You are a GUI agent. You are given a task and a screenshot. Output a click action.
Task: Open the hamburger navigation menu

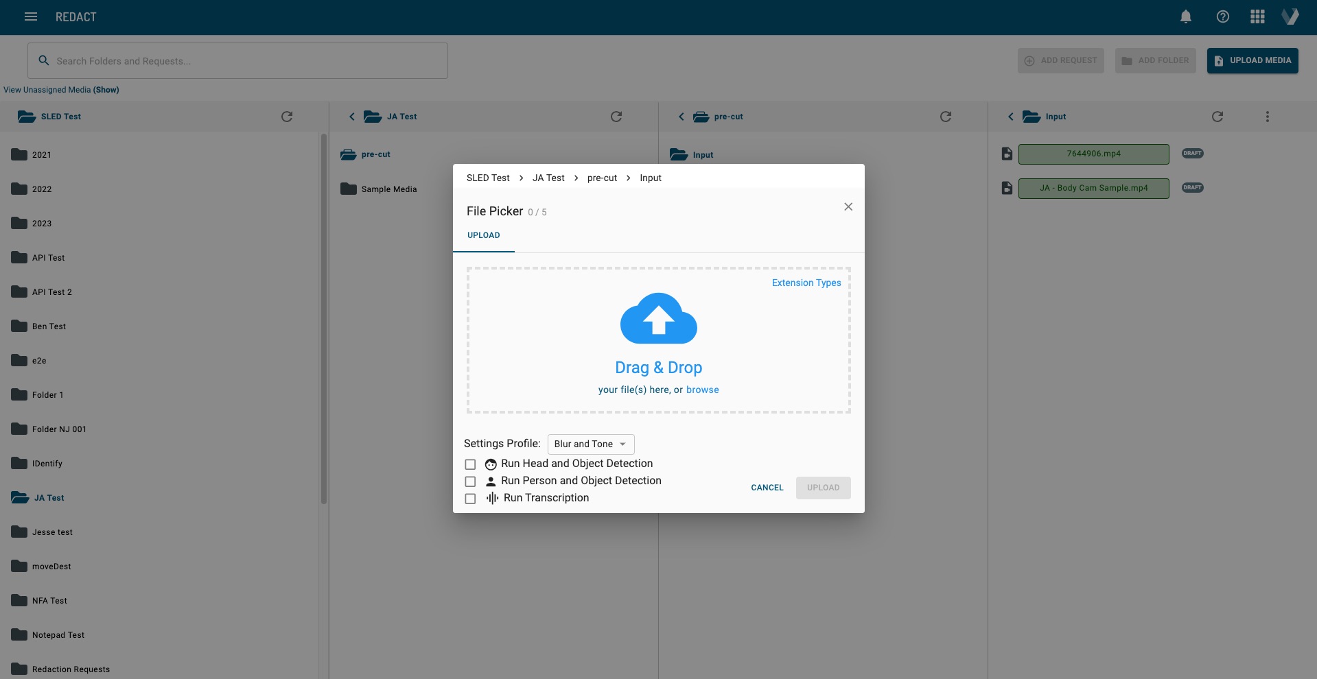click(x=30, y=16)
